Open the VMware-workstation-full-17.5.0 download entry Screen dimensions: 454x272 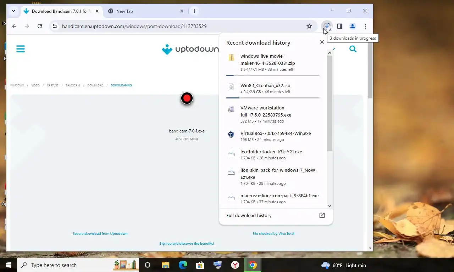click(273, 114)
